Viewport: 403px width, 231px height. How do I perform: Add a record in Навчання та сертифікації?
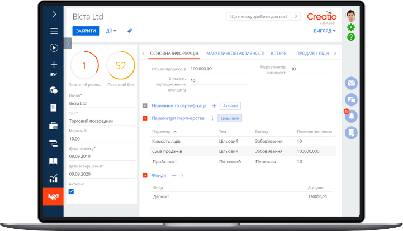[214, 106]
